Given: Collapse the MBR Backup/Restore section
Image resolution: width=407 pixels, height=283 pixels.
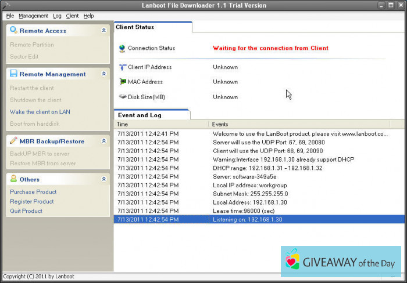Looking at the screenshot, I should tap(103, 141).
